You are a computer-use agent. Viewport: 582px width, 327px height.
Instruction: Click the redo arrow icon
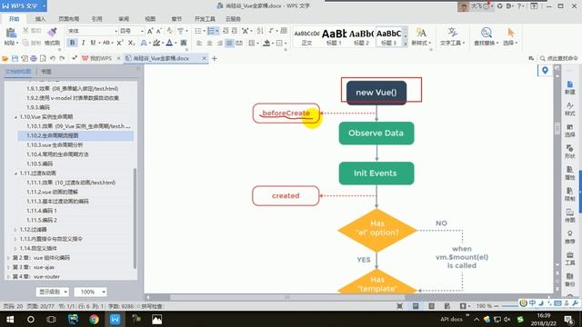[62, 58]
